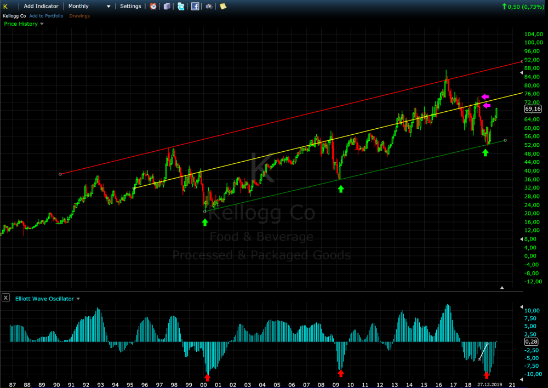Click the red arrow under 2000 oscillator trough
The height and width of the screenshot is (388, 548).
[207, 377]
